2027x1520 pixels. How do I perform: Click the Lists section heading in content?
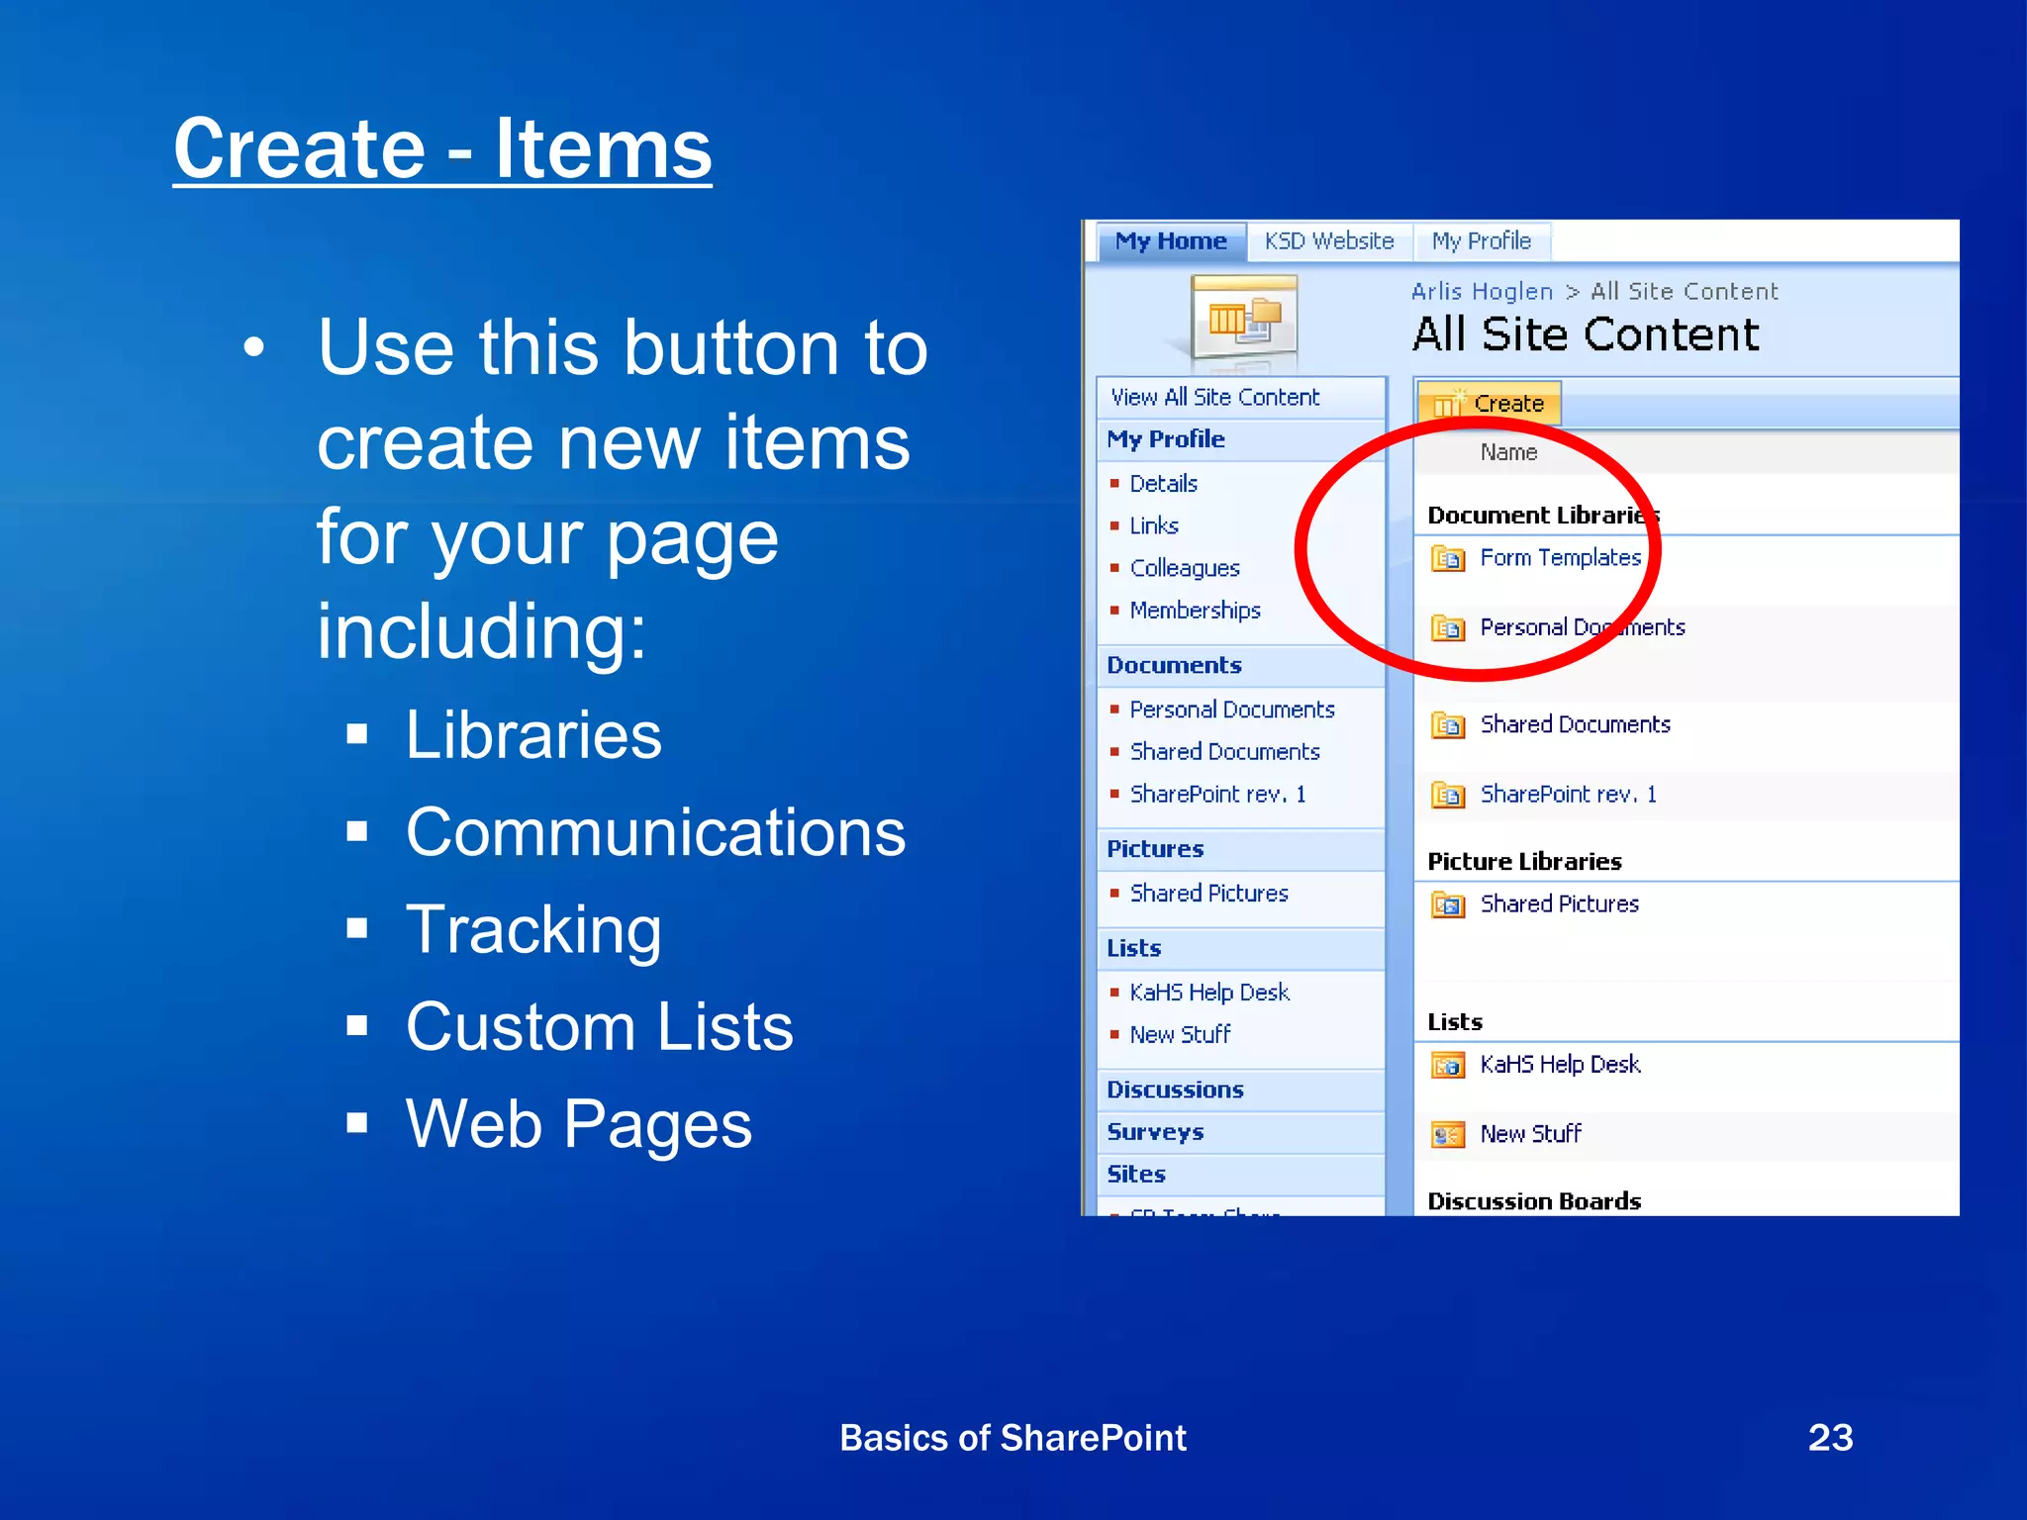(1455, 1022)
